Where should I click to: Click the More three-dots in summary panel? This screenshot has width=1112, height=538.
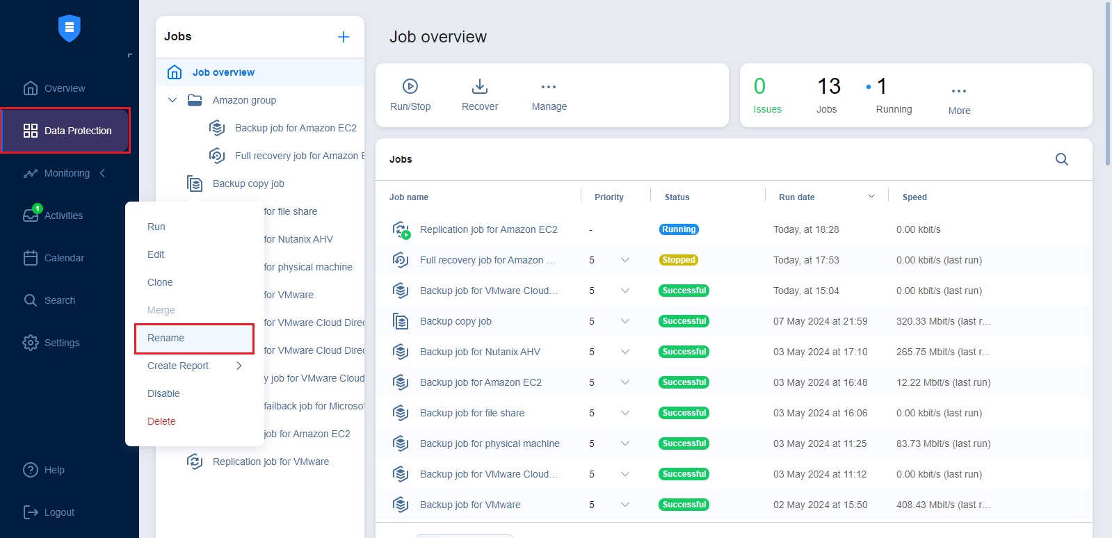(x=959, y=91)
